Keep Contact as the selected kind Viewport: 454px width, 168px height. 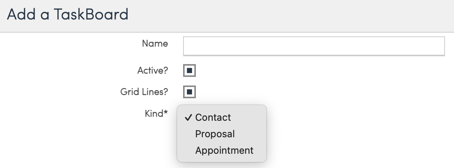click(213, 117)
